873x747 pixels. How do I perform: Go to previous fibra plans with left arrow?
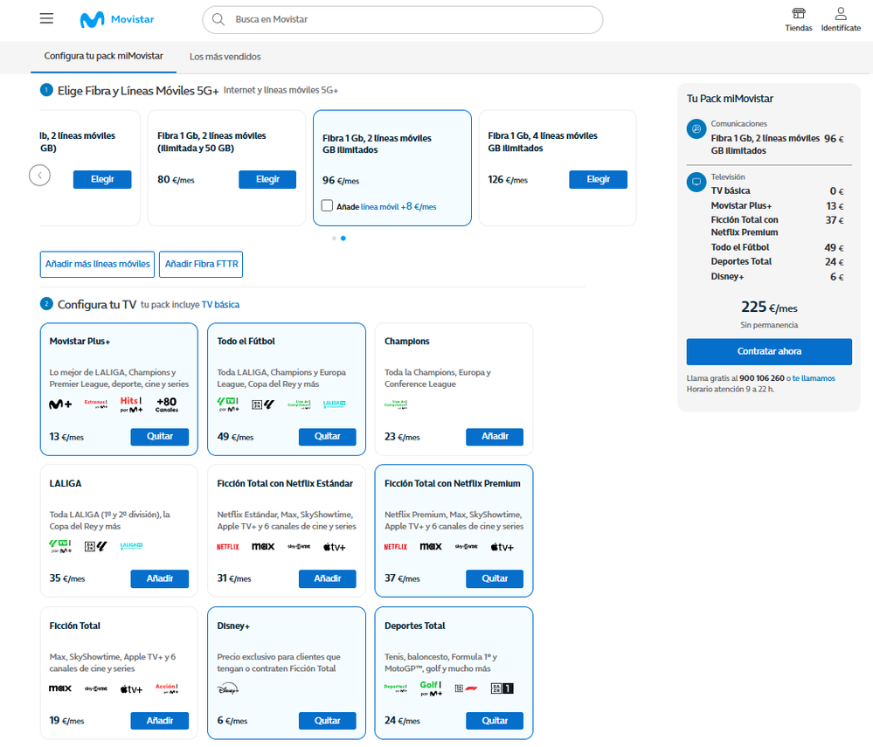[39, 176]
